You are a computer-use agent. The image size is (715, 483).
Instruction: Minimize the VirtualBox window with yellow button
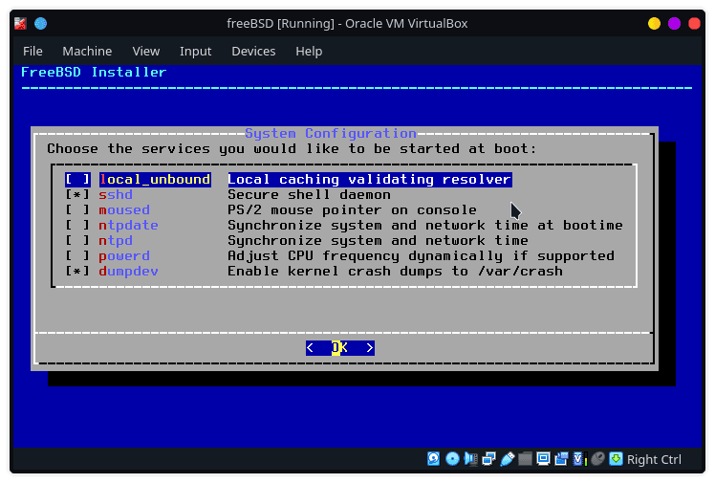point(655,23)
